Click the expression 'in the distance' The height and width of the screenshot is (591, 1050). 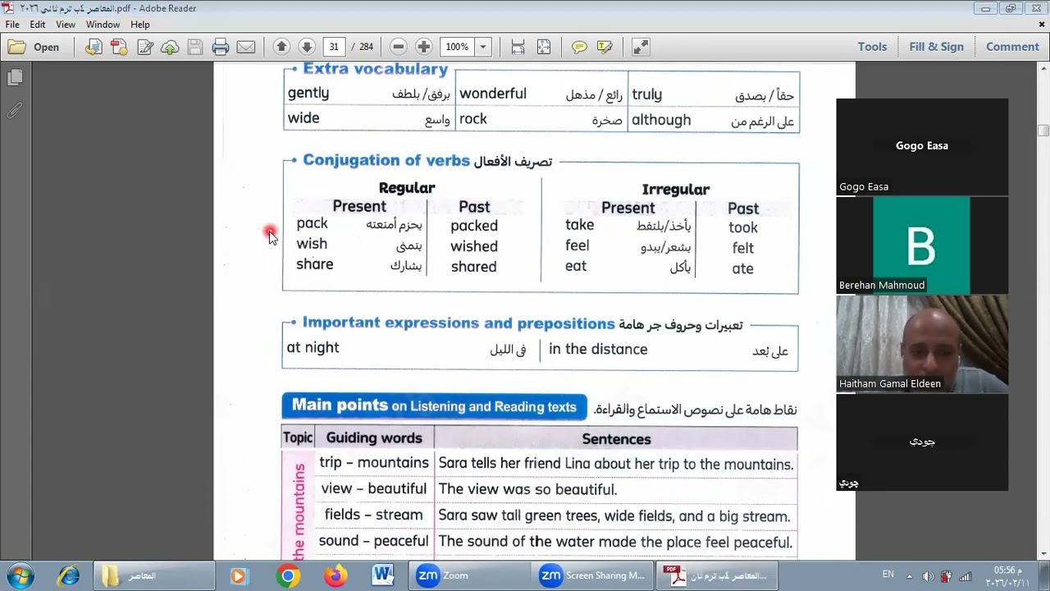598,349
